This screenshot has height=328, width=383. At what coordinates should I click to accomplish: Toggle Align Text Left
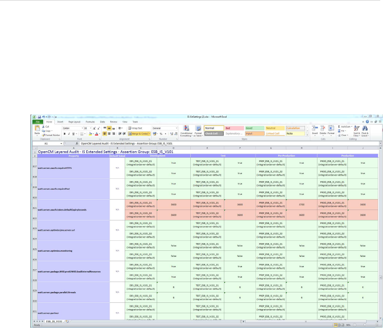[x=105, y=134]
